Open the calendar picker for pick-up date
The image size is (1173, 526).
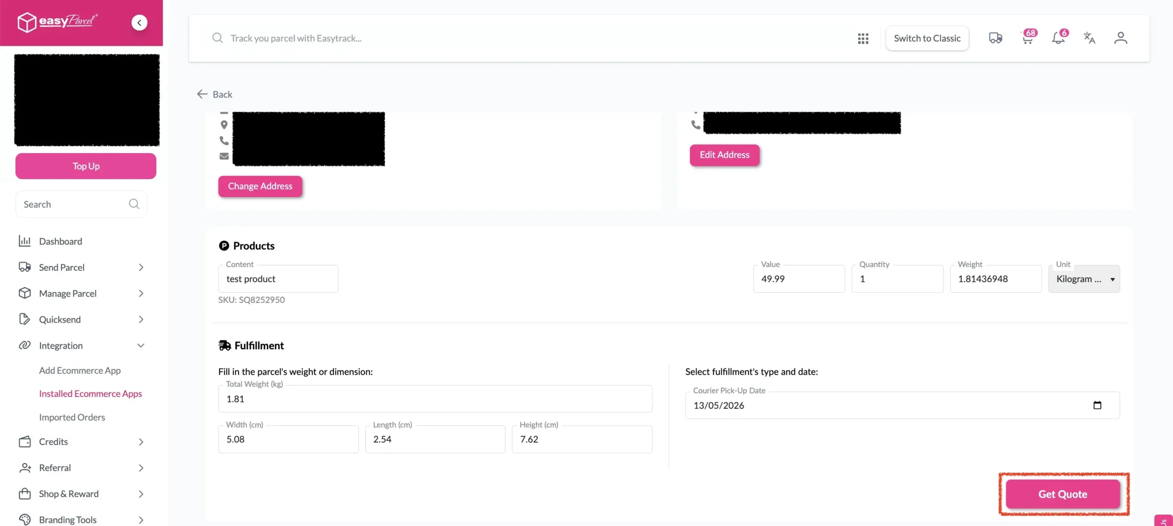click(1097, 405)
